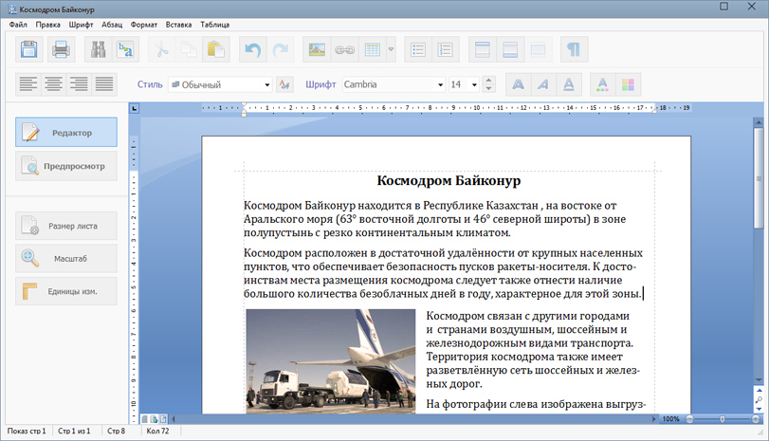
Task: Align text to the left
Action: [27, 84]
